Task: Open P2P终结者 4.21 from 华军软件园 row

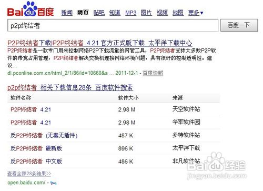Action: point(31,123)
